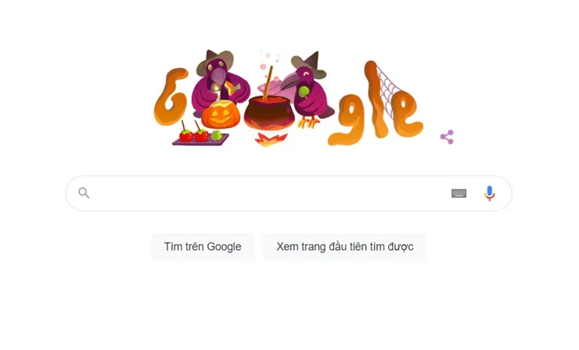The image size is (579, 350).
Task: Click inside the Google search text field
Action: click(x=270, y=193)
